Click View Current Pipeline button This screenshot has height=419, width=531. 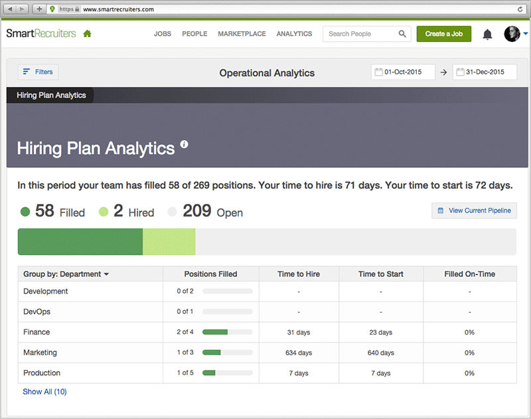pyautogui.click(x=474, y=210)
